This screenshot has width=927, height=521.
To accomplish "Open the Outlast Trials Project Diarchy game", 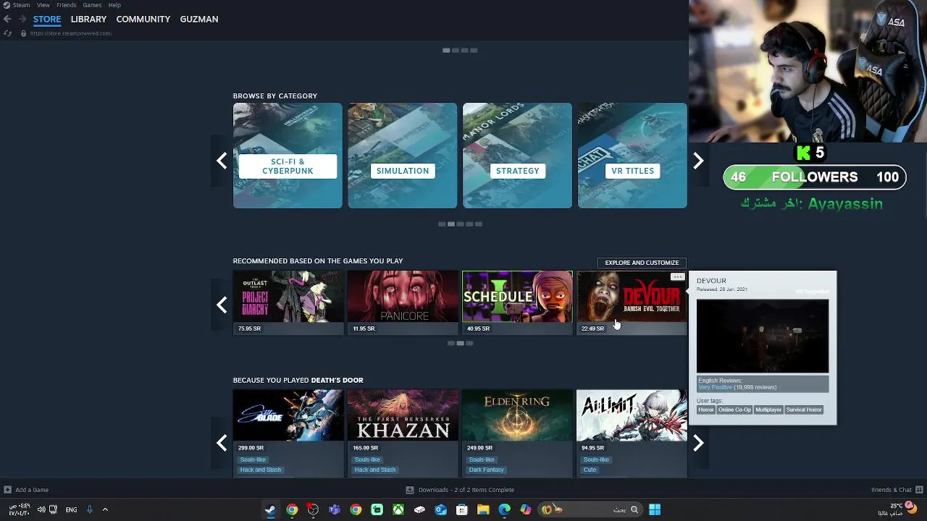I will tap(288, 297).
